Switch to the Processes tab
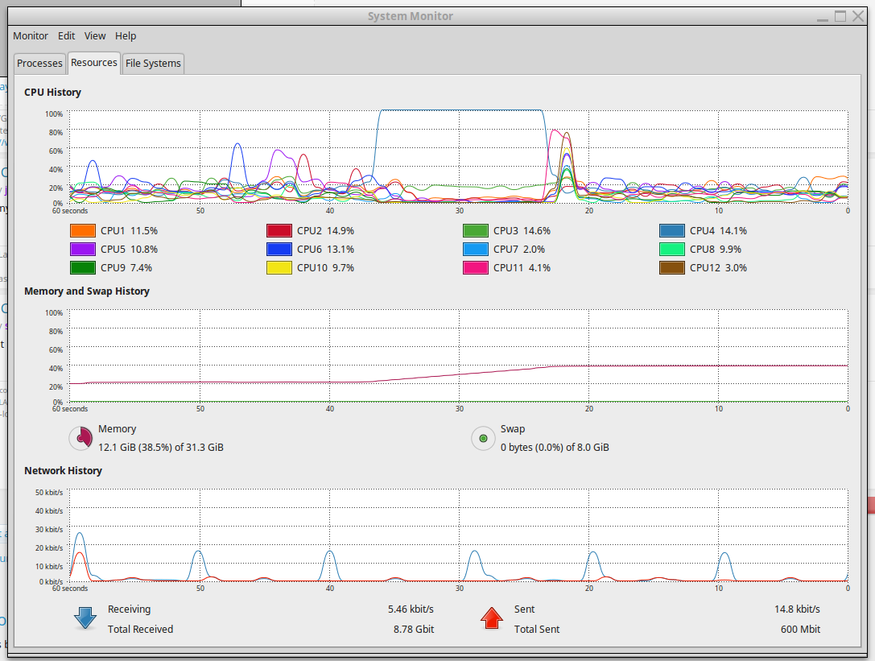Image resolution: width=875 pixels, height=661 pixels. pyautogui.click(x=39, y=63)
